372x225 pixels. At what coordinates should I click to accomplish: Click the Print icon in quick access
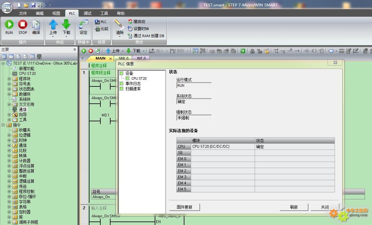[x=41, y=5]
